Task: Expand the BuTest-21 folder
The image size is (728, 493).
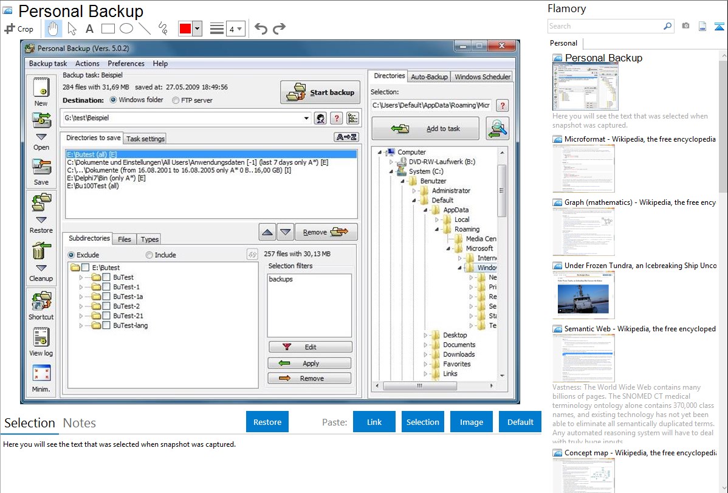Action: (81, 316)
